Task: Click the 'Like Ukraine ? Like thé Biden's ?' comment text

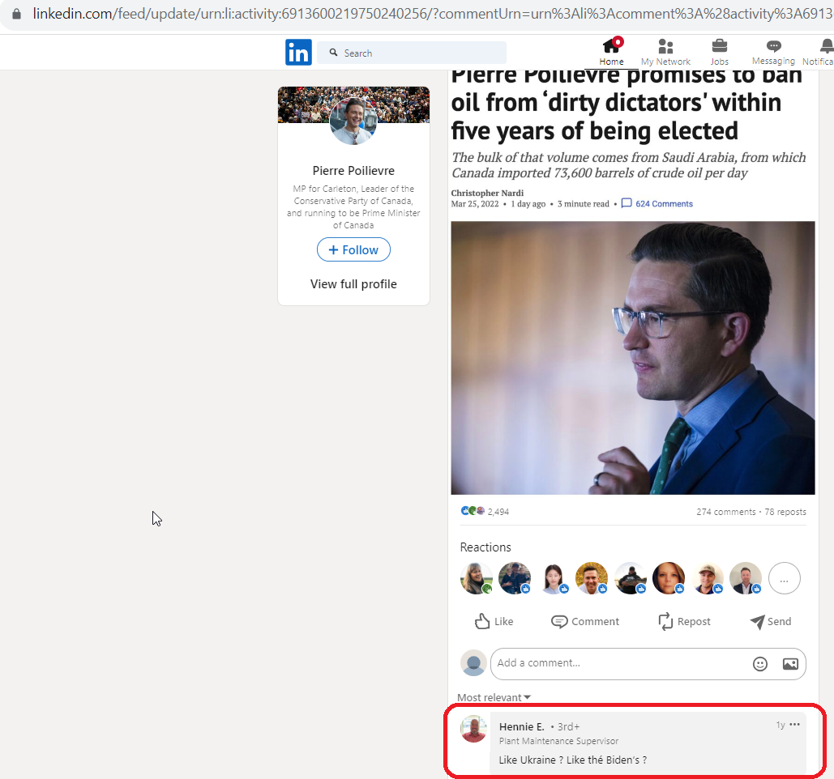Action: pyautogui.click(x=573, y=760)
